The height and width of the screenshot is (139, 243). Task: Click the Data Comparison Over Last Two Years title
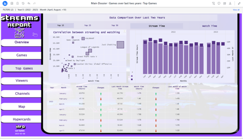coord(137,18)
